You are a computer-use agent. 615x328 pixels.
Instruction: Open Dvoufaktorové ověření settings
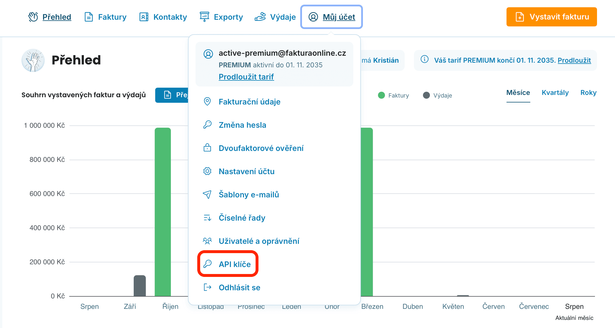[261, 148]
